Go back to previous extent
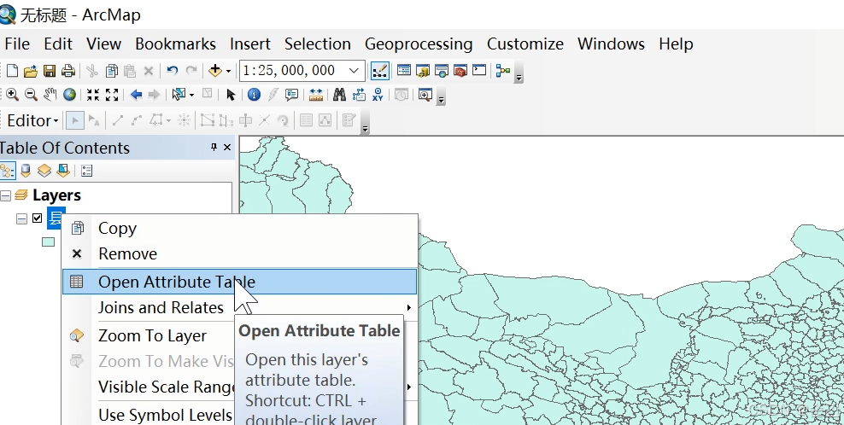This screenshot has height=425, width=844. coord(136,95)
